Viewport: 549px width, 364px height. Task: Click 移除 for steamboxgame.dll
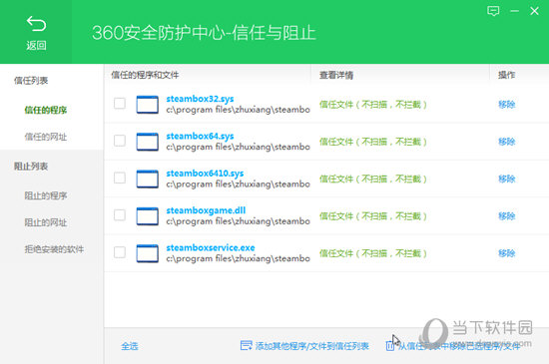coord(507,216)
